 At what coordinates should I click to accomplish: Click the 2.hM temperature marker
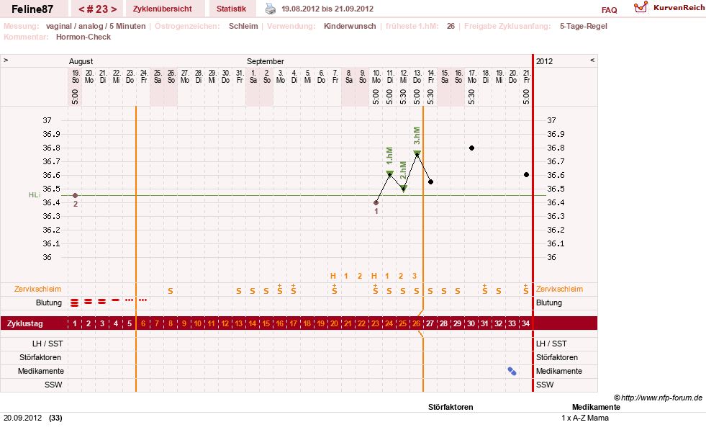(404, 189)
